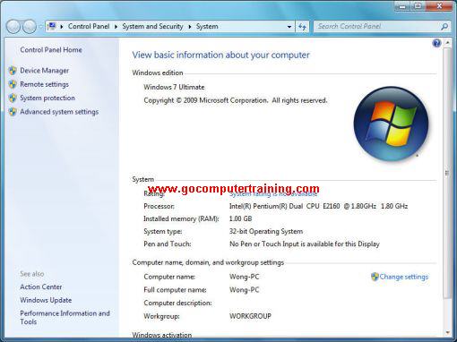Viewport: 457px width, 342px height.
Task: Select the System breadcrumb
Action: click(207, 26)
